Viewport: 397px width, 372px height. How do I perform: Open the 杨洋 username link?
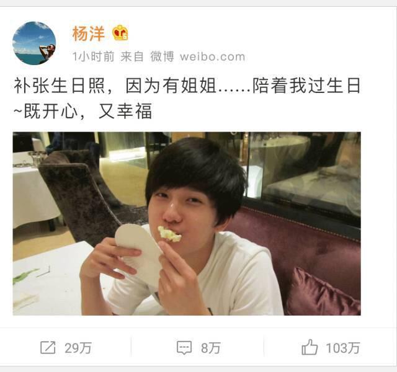88,33
